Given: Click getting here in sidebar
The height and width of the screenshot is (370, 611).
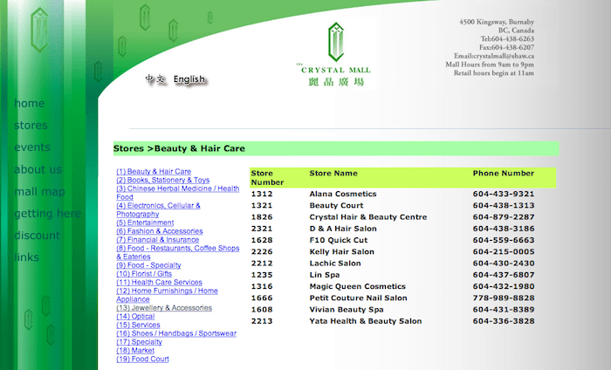Looking at the screenshot, I should click(47, 214).
